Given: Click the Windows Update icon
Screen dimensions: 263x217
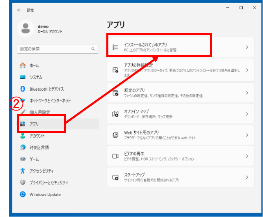Looking at the screenshot, I should [x=23, y=195].
